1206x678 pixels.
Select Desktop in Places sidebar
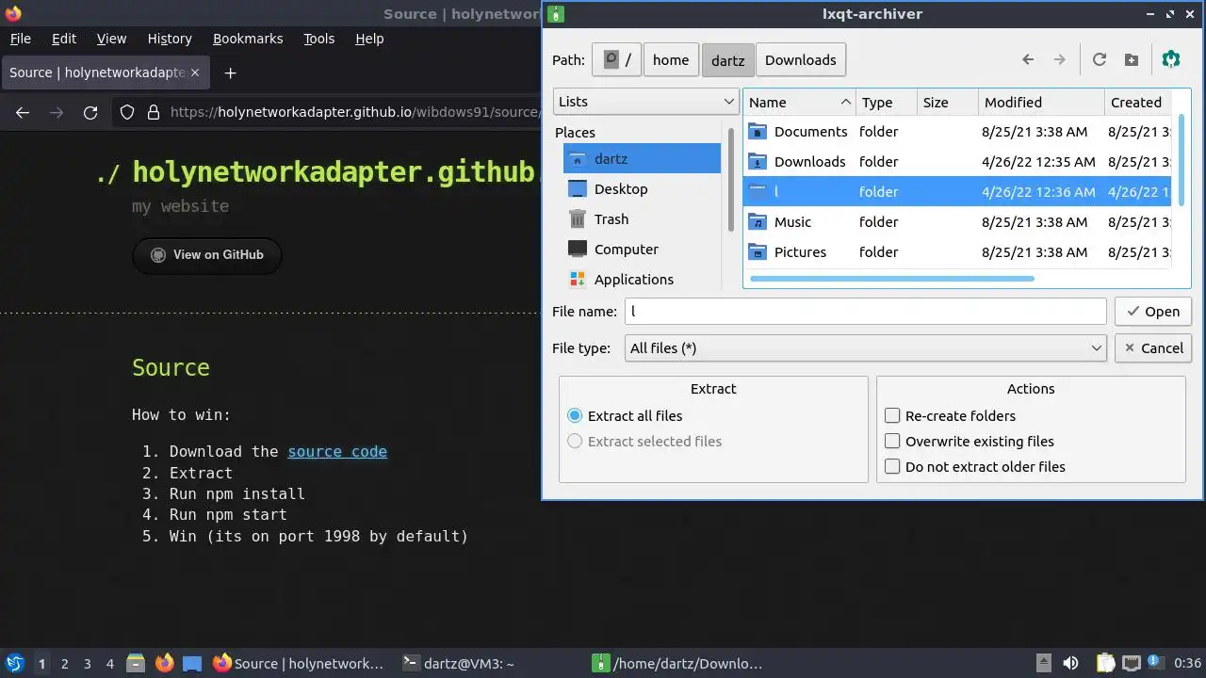[x=642, y=188]
